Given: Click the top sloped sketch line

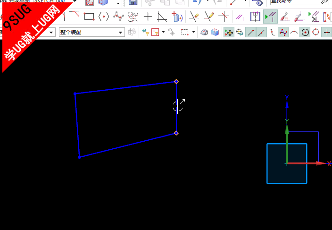Looking at the screenshot, I should [x=125, y=87].
